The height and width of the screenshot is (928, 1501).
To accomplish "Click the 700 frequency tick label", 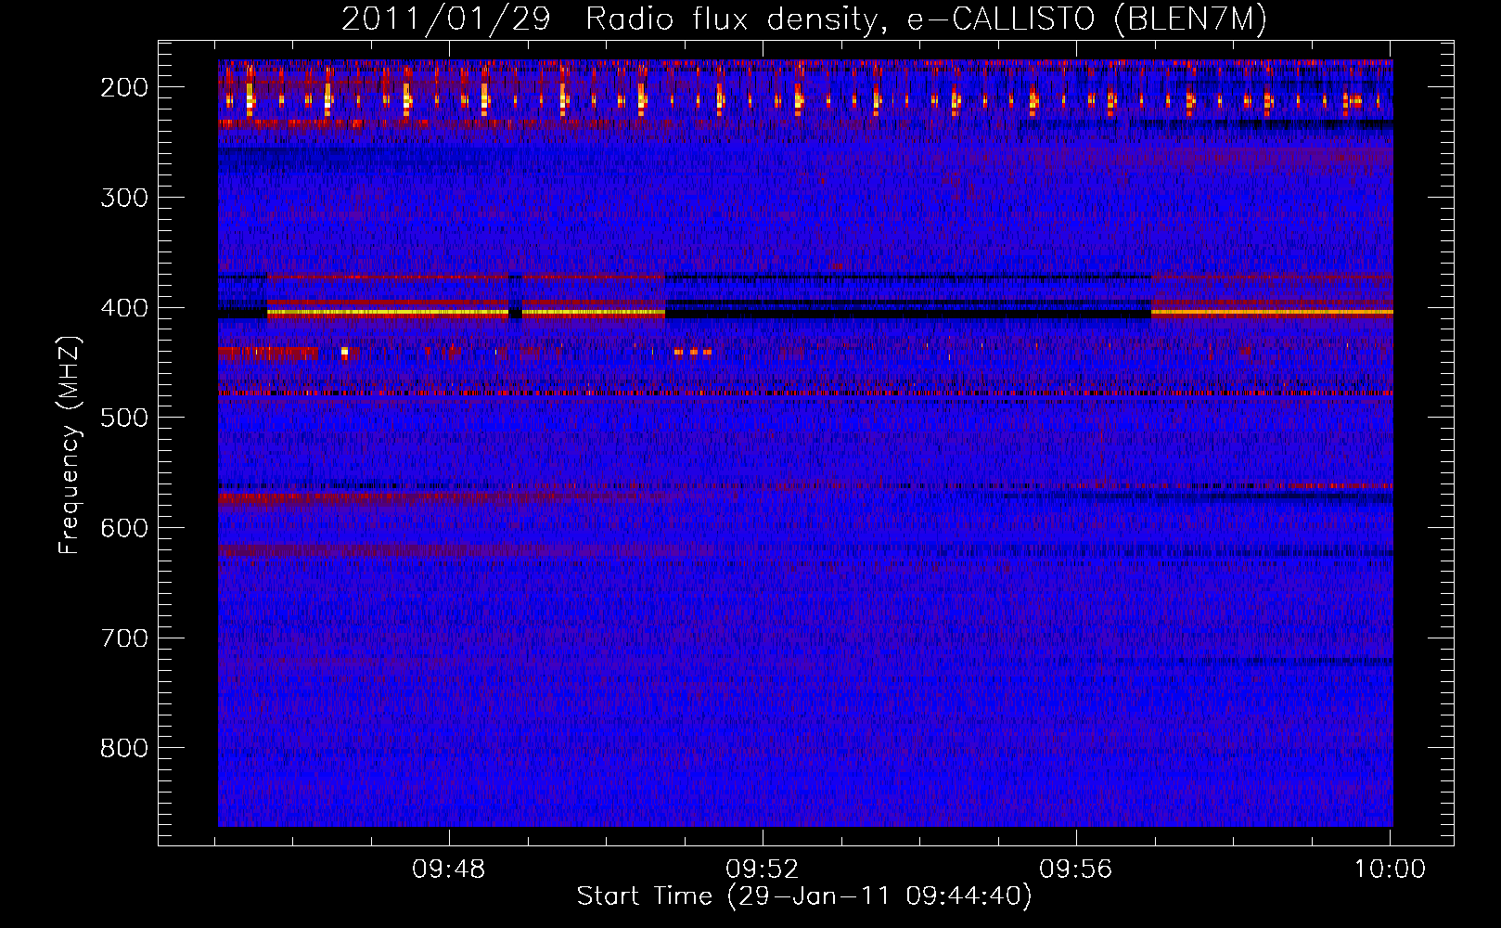I will click(x=124, y=638).
